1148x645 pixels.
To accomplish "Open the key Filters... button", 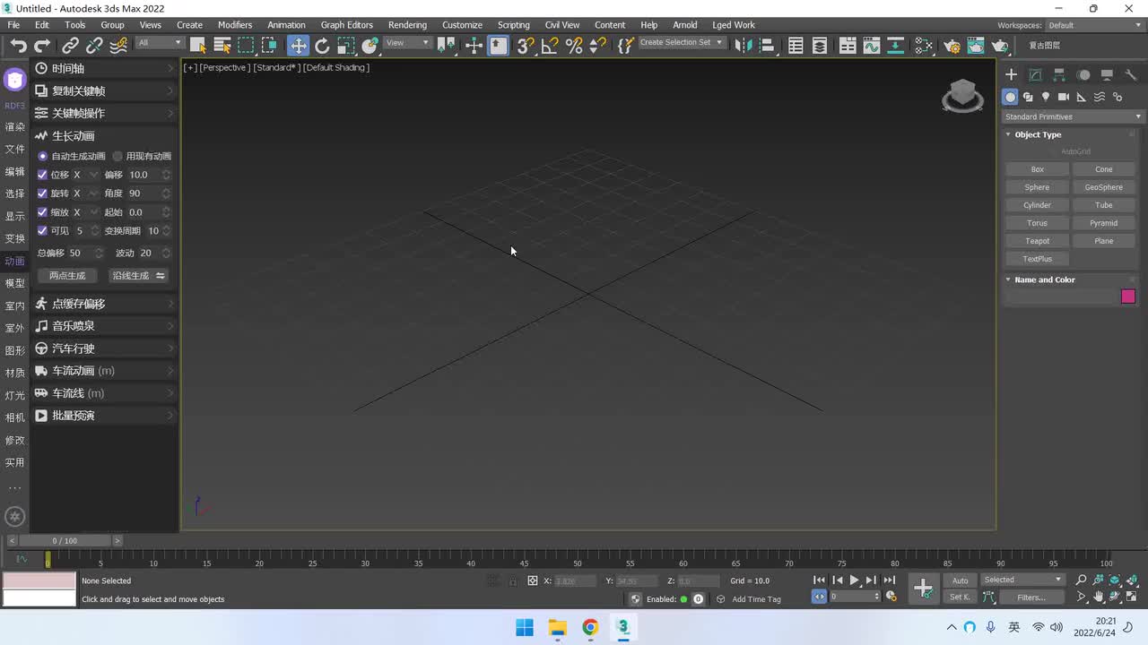I will [1031, 598].
